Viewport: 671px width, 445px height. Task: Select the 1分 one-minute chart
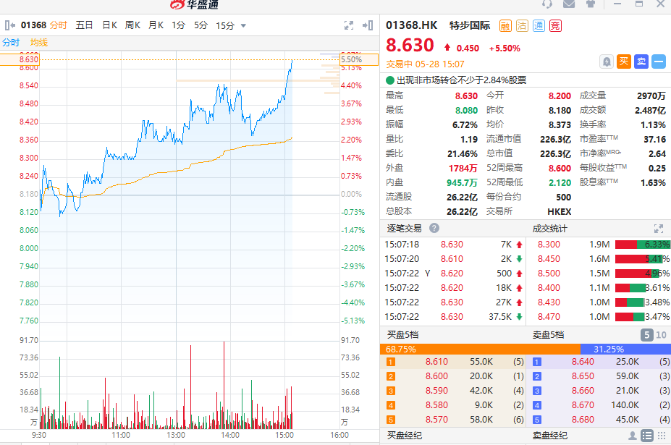[179, 25]
